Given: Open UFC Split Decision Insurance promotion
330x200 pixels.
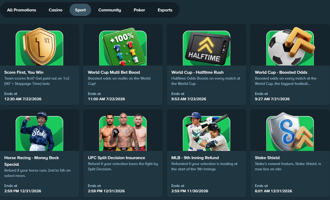Looking at the screenshot, I should 117,158.
